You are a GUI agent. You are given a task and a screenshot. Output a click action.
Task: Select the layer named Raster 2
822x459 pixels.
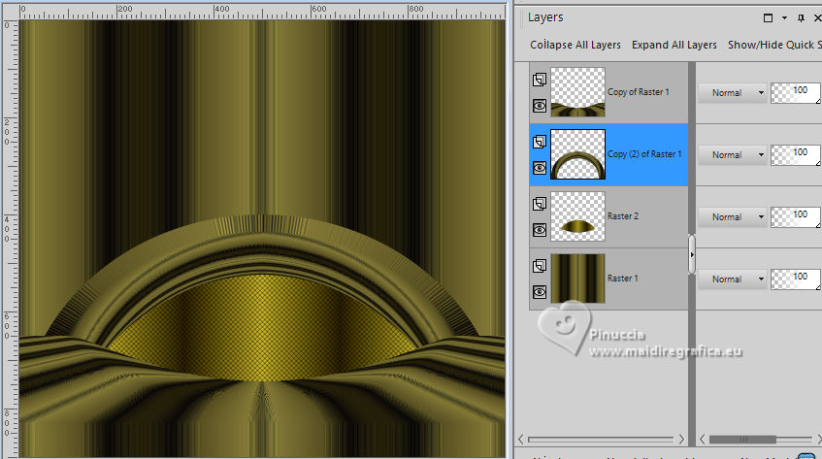[x=623, y=216]
